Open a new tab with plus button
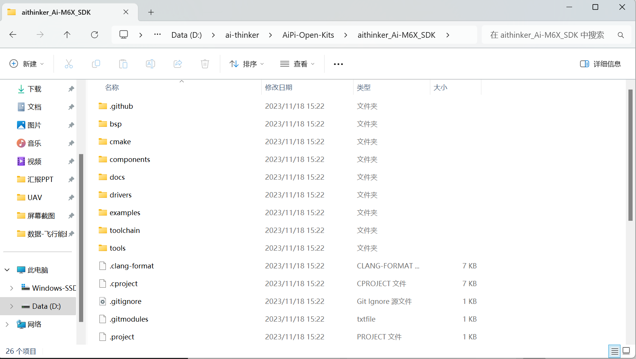The width and height of the screenshot is (636, 359). coord(151,12)
